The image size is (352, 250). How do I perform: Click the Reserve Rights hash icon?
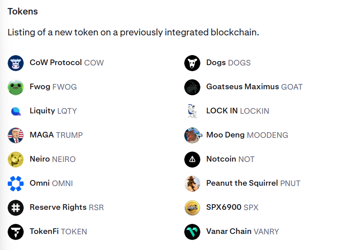pos(16,208)
